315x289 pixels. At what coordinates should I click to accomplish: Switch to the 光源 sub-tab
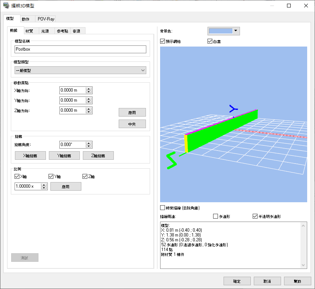point(45,31)
